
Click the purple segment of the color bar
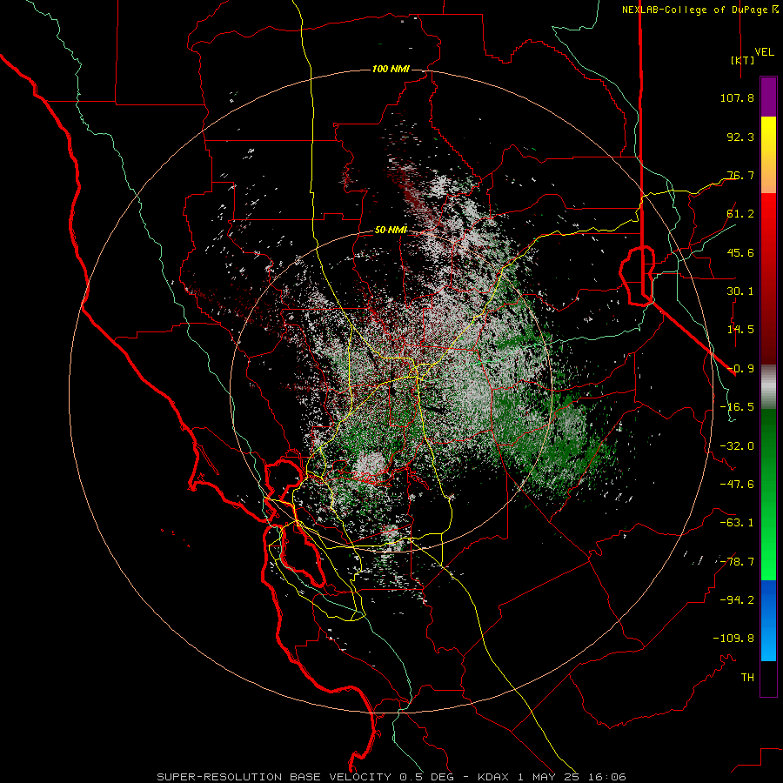(x=768, y=97)
